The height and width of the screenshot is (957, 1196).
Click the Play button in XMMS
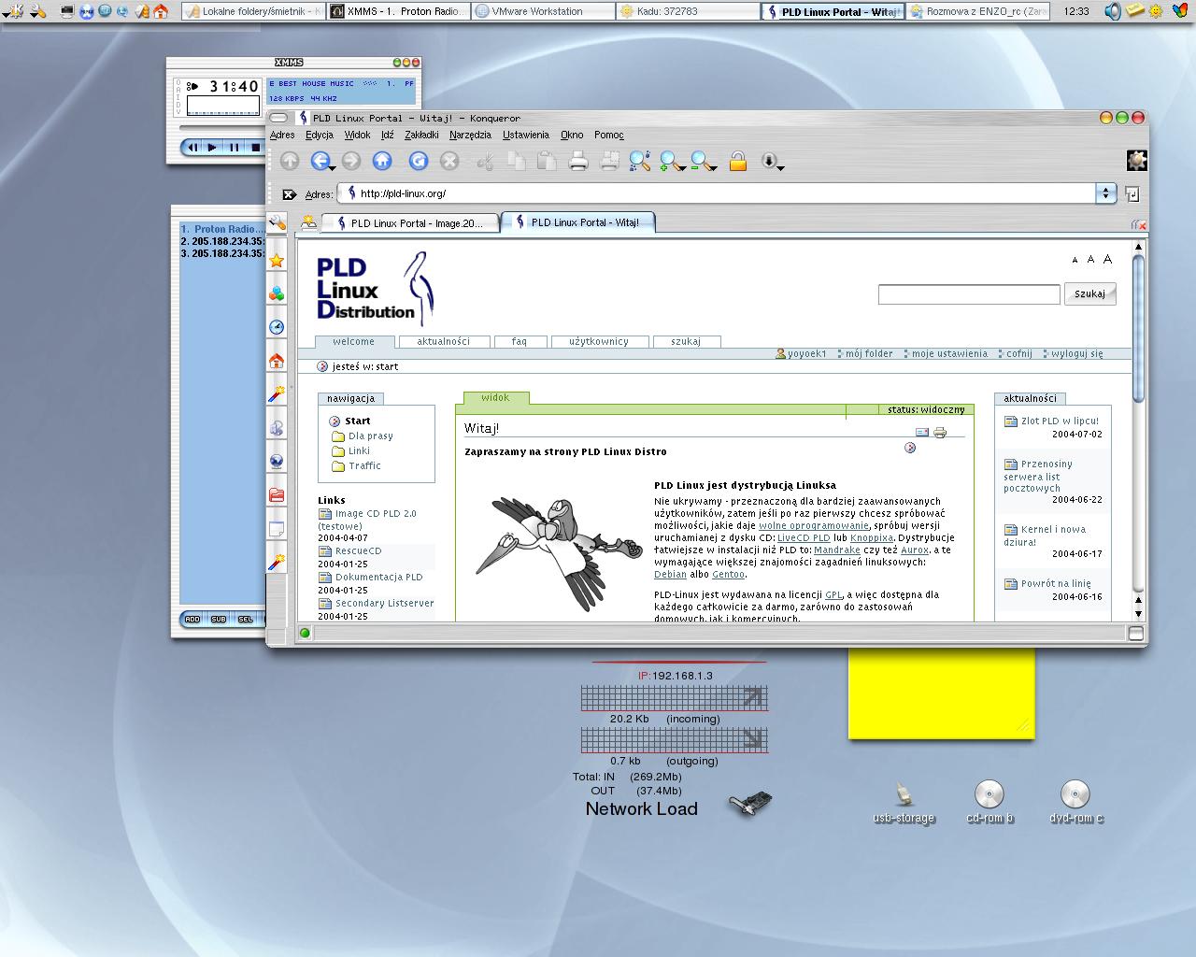point(212,147)
